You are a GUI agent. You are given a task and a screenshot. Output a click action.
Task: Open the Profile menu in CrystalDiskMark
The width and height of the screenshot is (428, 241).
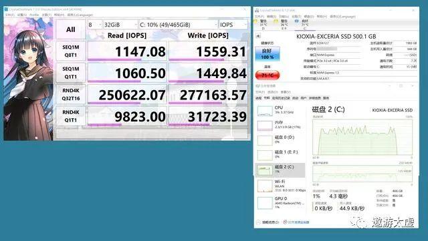click(x=34, y=15)
